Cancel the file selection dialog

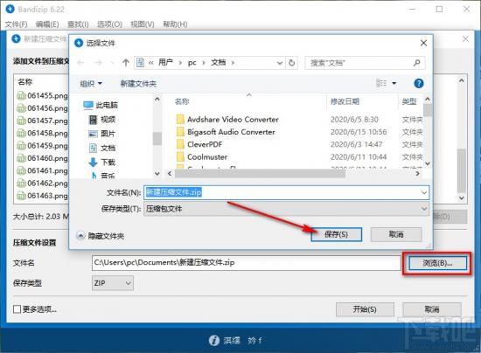coord(396,234)
